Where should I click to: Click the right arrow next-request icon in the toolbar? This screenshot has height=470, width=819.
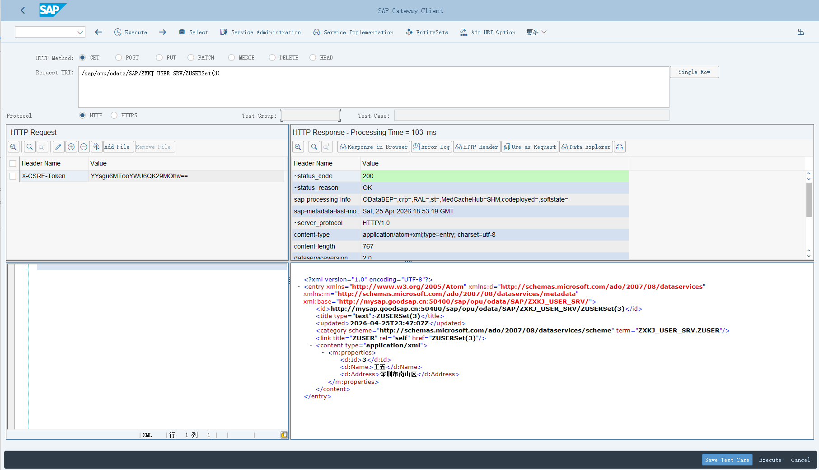[163, 32]
